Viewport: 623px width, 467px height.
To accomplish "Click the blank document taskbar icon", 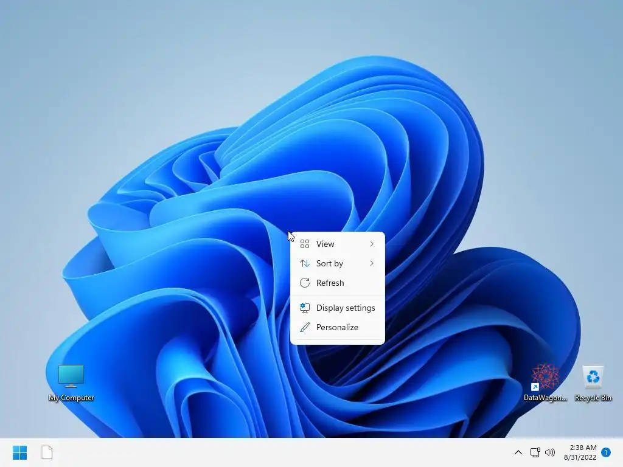I will click(47, 452).
